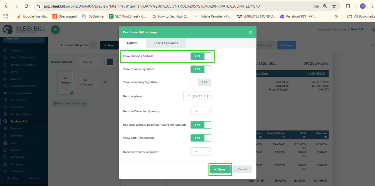Open the Google Analytics bookmark
Screen dimensions: 375x186
[32, 16]
